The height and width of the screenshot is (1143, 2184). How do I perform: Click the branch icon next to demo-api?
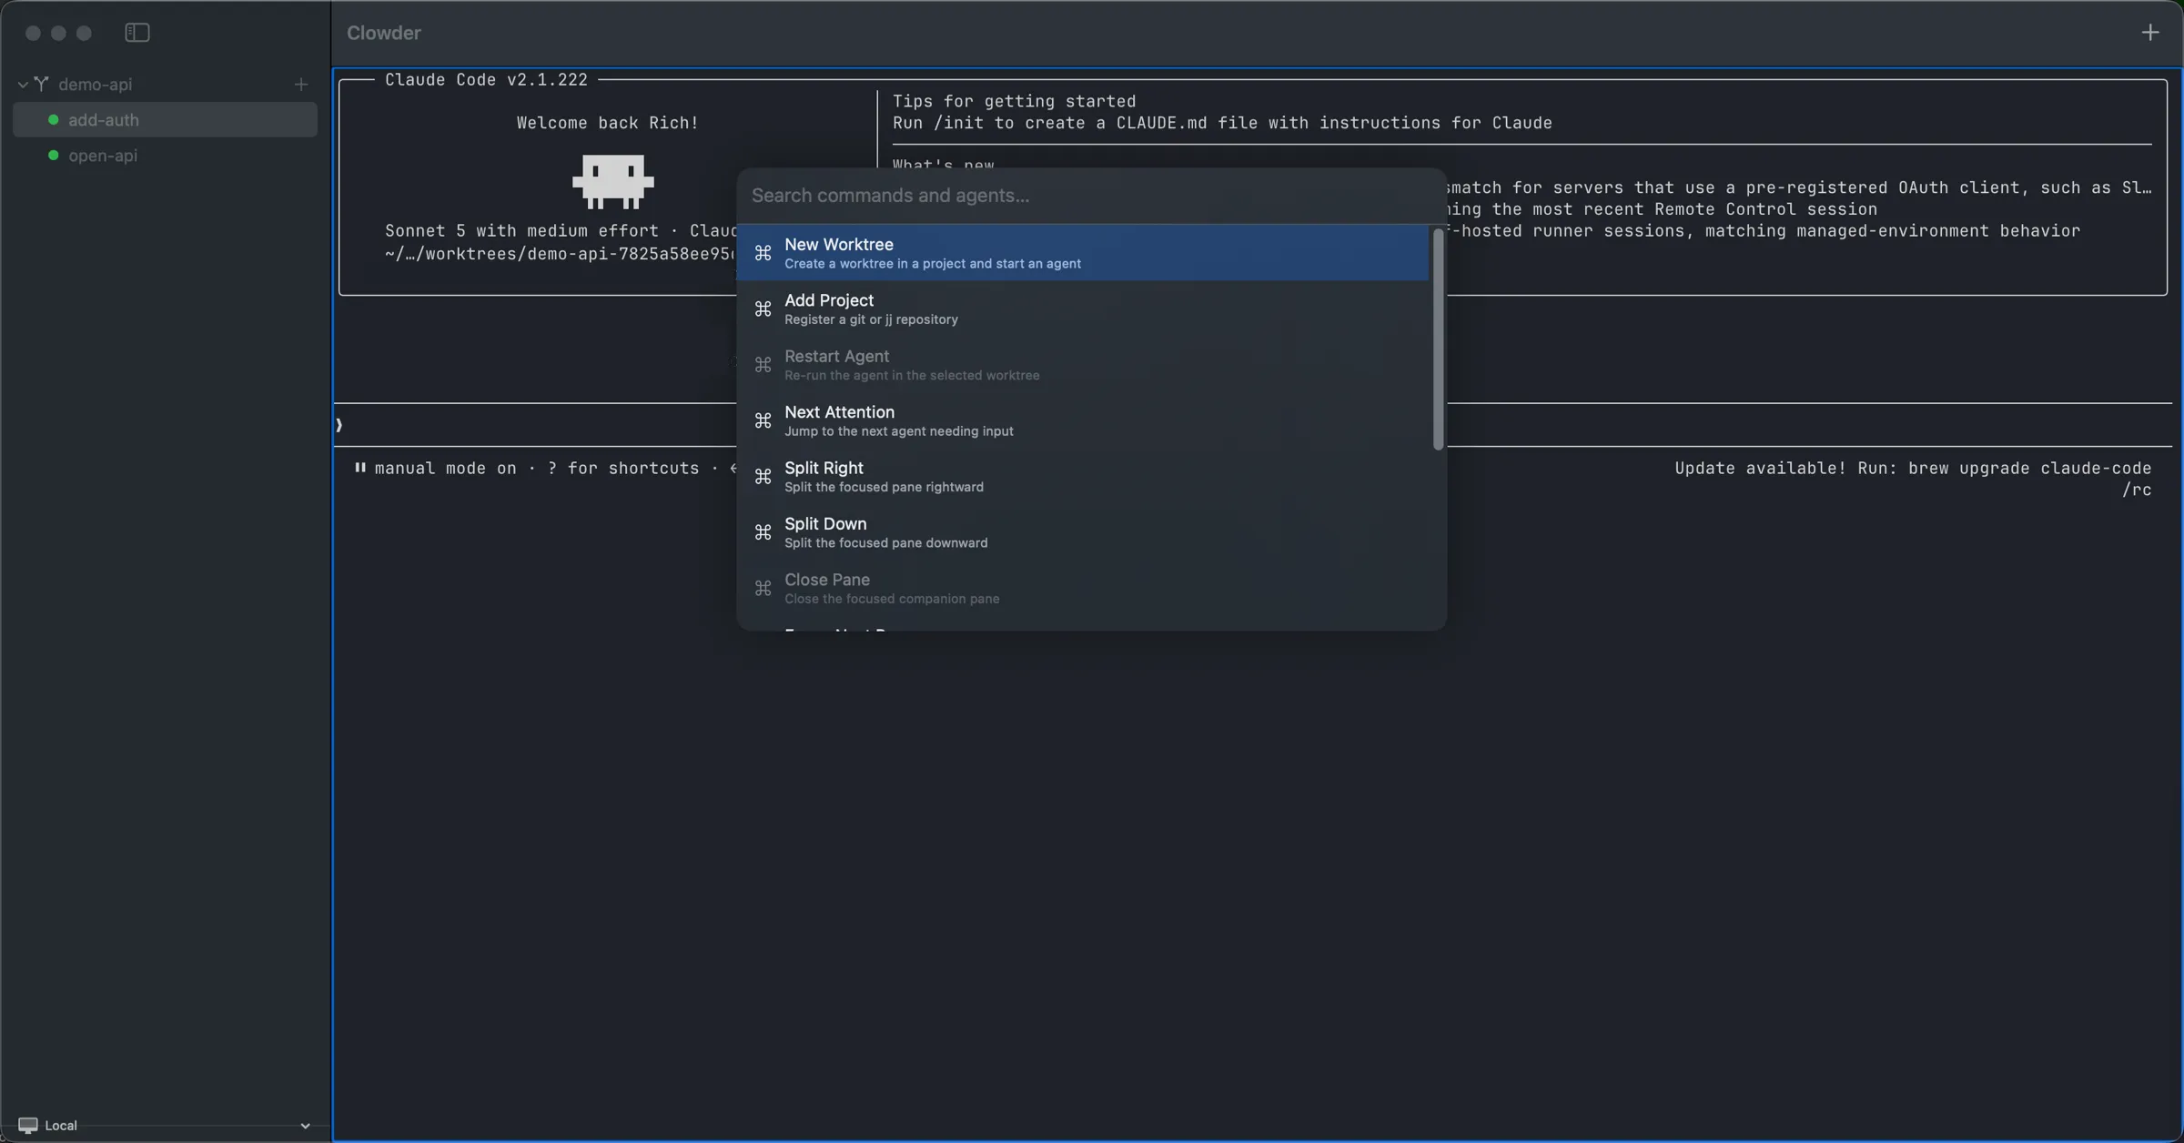pos(41,84)
